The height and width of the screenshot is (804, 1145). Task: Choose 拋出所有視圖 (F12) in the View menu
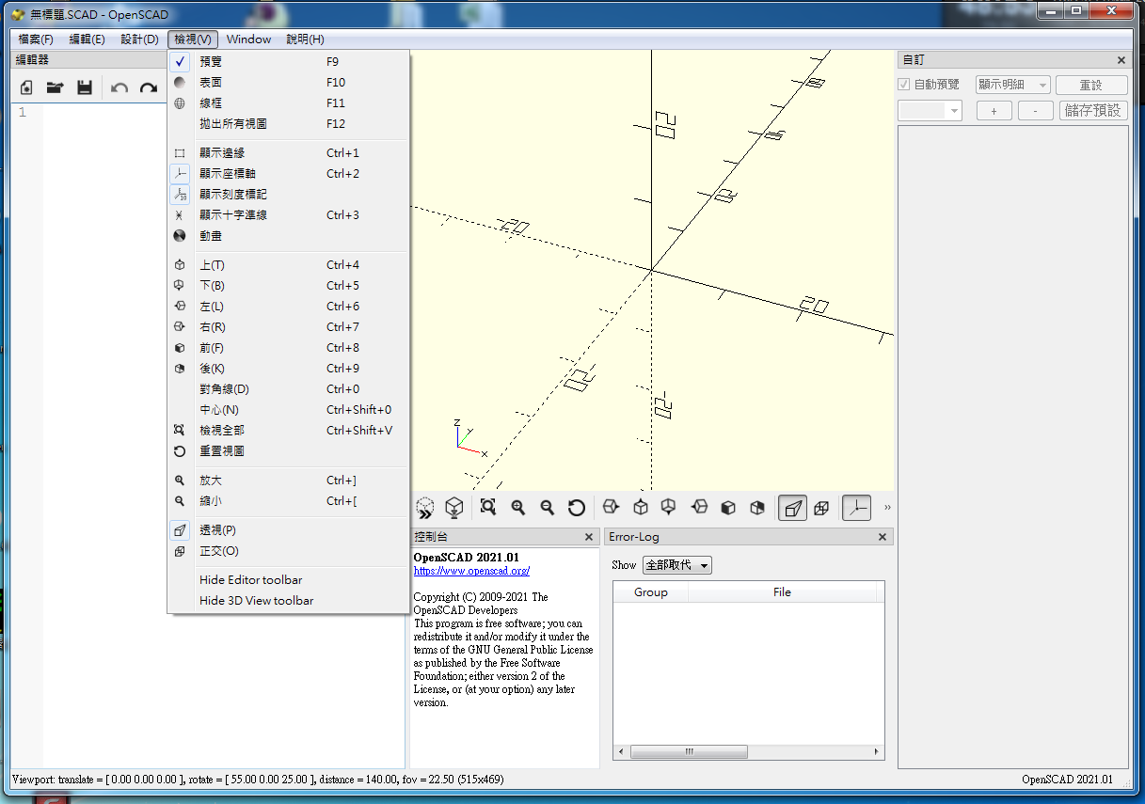pos(288,123)
